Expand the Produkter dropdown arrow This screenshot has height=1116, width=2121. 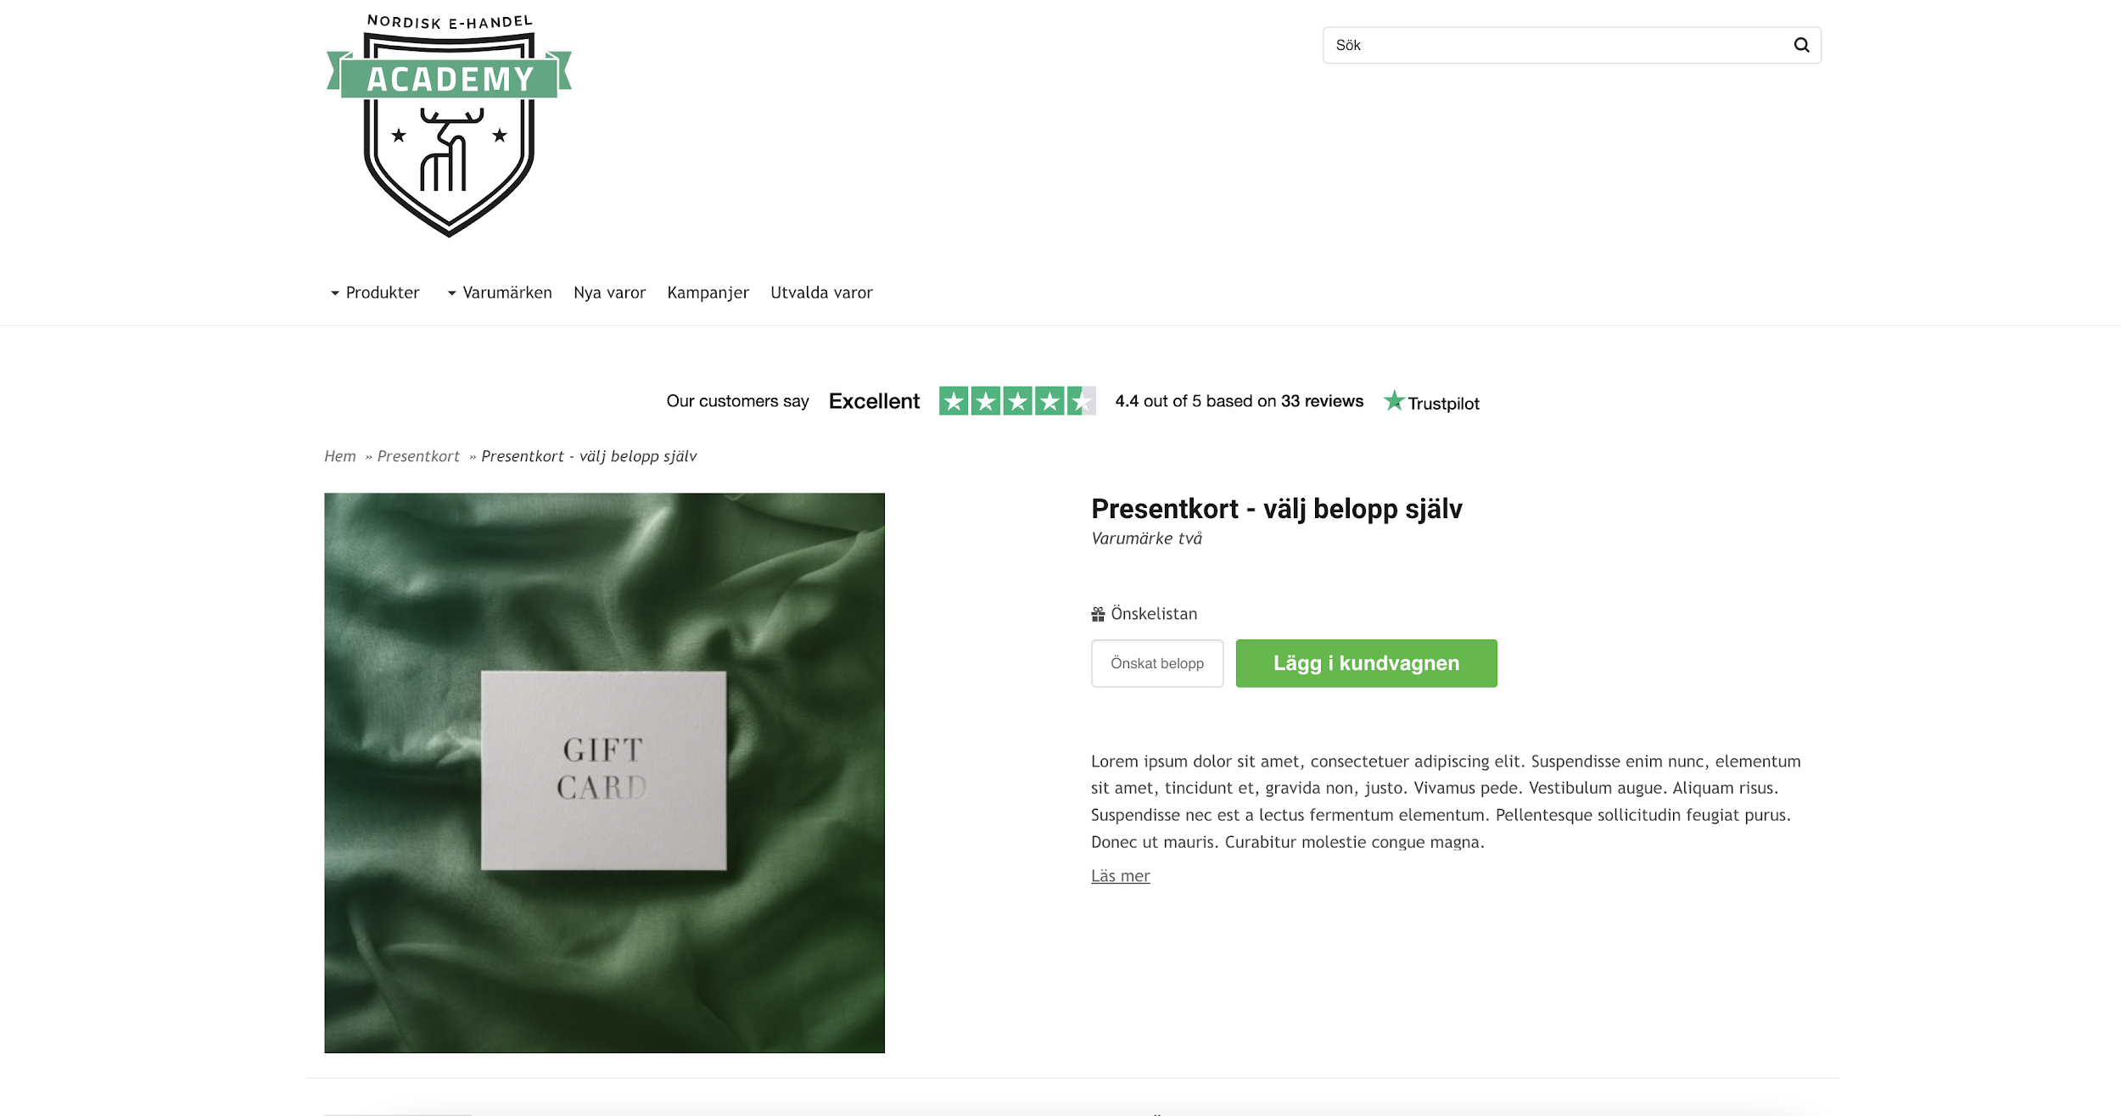pos(335,293)
